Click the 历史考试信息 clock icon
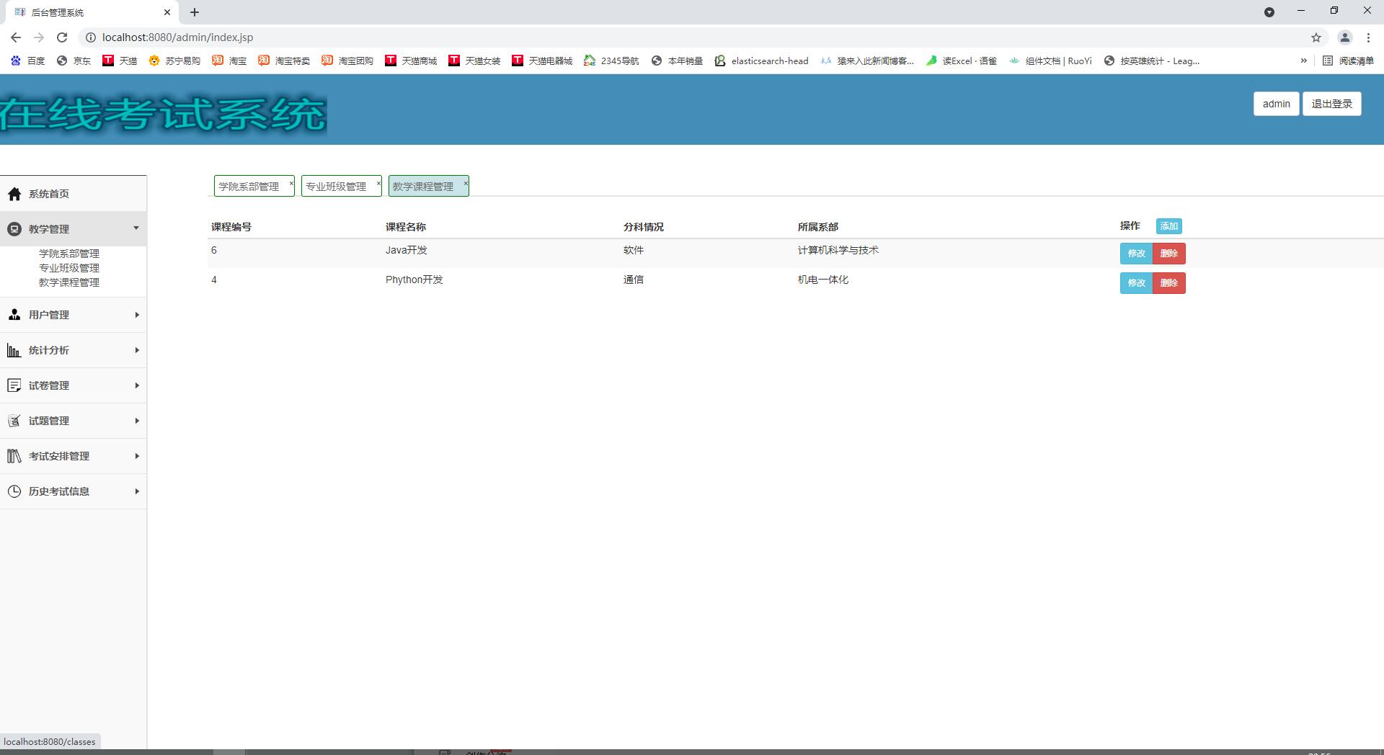 pos(14,491)
